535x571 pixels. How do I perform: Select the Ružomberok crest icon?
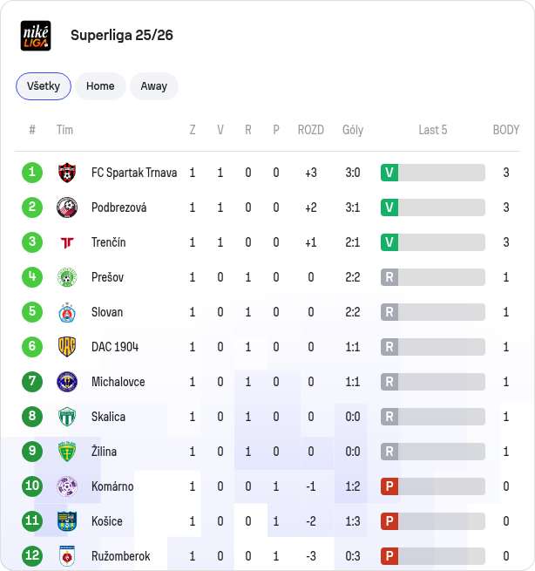click(67, 556)
